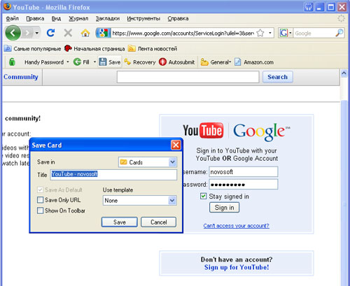Open the Закладки menu
Viewport: 350px width, 286px height.
[108, 18]
